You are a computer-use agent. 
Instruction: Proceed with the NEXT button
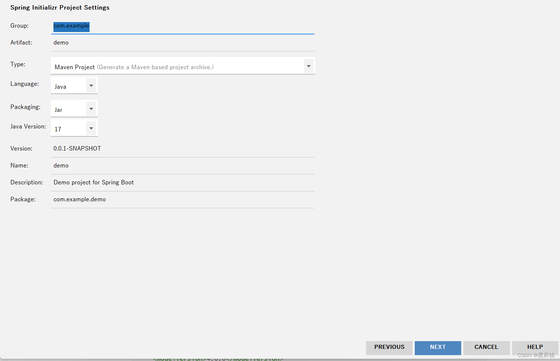pyautogui.click(x=438, y=348)
